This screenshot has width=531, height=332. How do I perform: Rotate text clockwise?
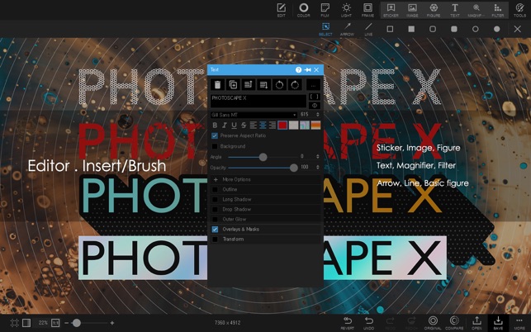(295, 85)
